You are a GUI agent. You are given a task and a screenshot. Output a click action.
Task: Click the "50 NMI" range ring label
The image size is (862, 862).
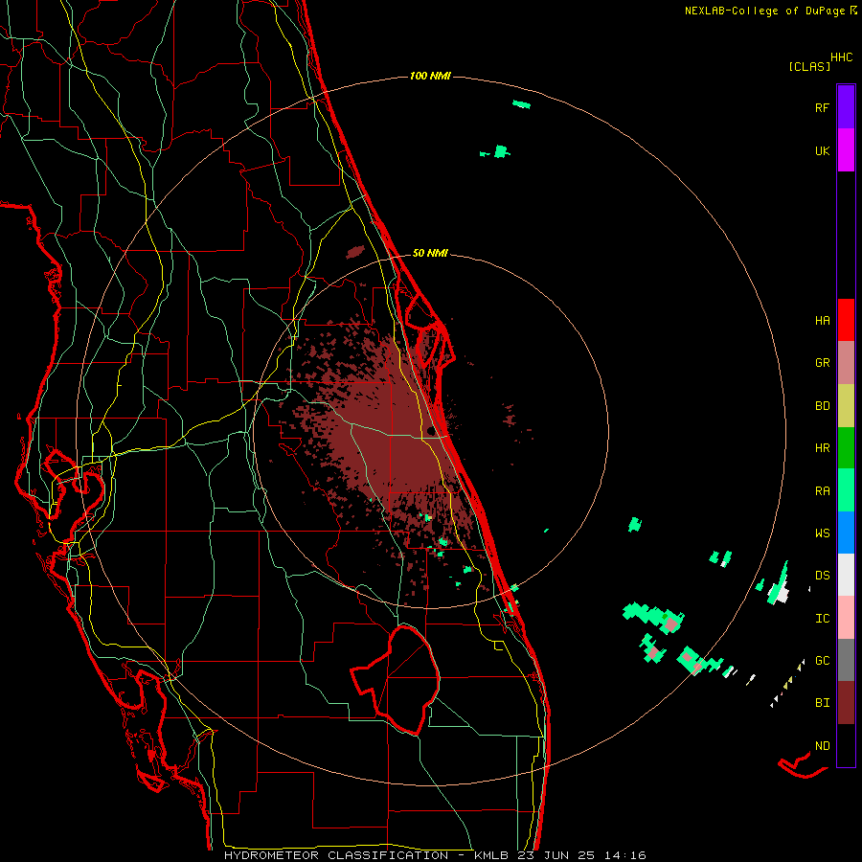point(430,253)
